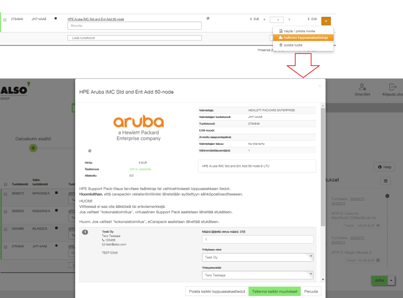Click the ALSO Shop logo
The width and height of the screenshot is (403, 298).
click(16, 91)
